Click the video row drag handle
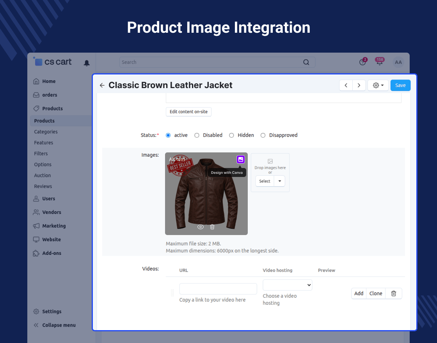 tap(172, 293)
